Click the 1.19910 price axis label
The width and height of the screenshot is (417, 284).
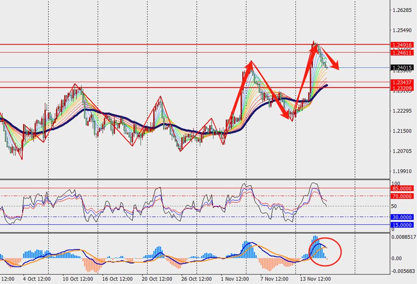pos(402,171)
